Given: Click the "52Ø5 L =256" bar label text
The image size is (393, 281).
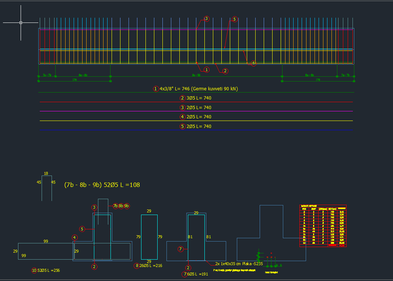Looking at the screenshot, I should coord(49,270).
